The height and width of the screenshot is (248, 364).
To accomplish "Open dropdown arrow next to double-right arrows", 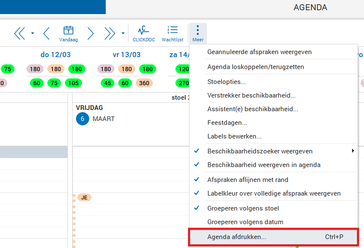I will coord(123,33).
